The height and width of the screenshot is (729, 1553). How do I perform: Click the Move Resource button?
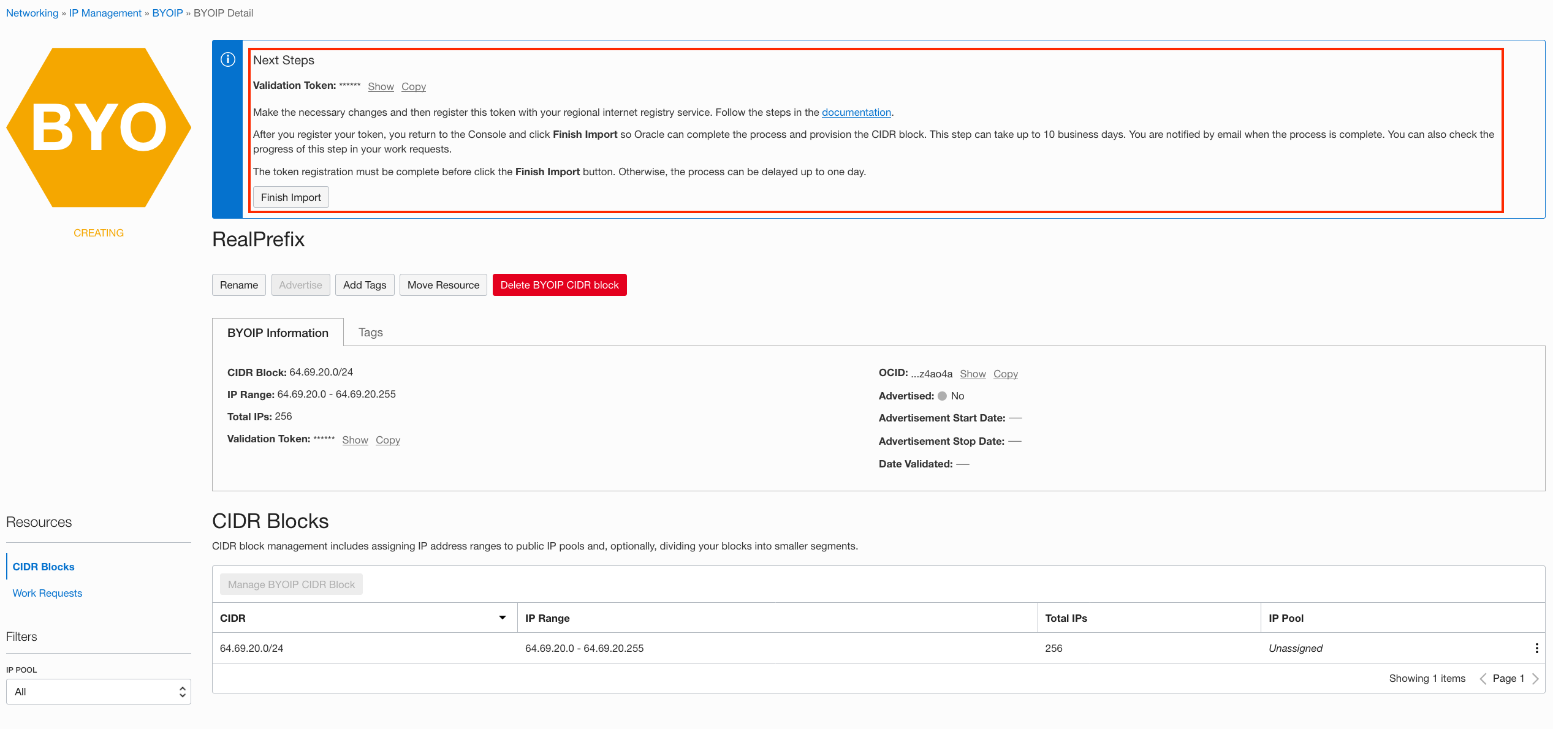tap(442, 284)
